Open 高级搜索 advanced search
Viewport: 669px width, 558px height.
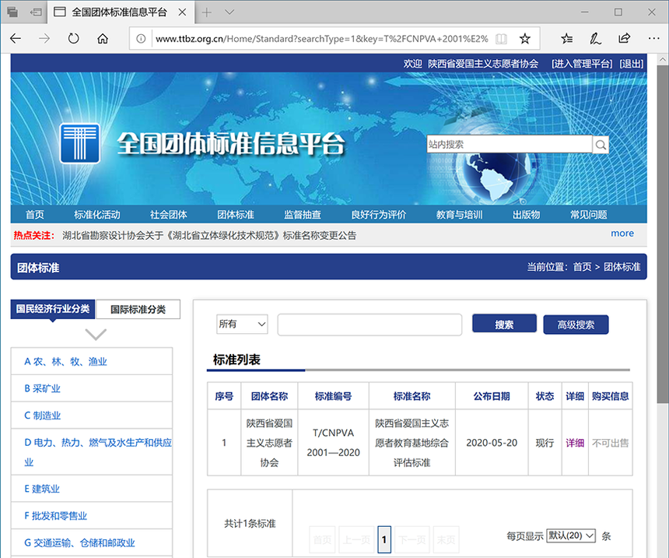[x=576, y=325]
